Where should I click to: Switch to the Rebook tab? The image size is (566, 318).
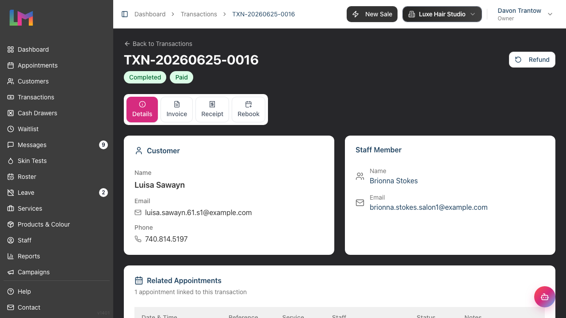pyautogui.click(x=249, y=110)
